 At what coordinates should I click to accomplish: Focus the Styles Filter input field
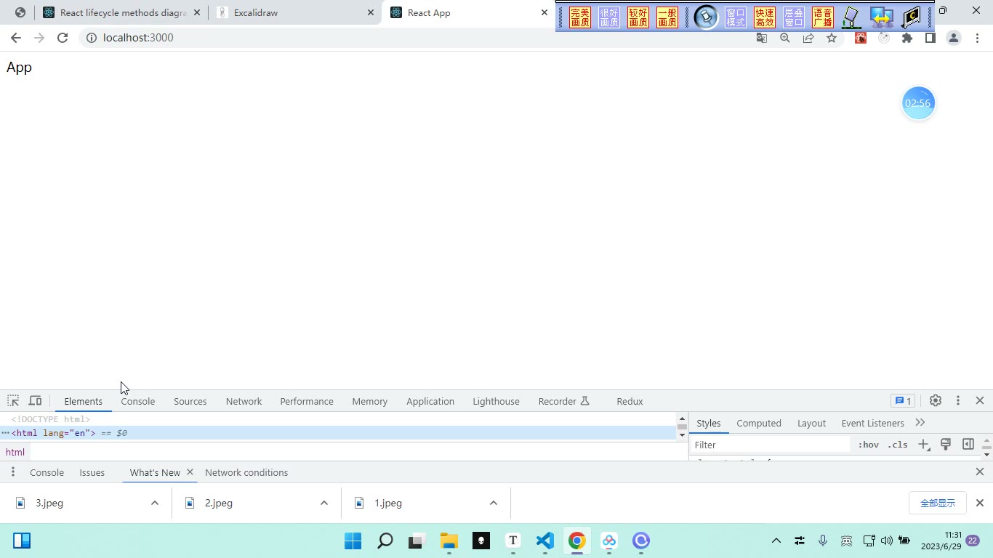tap(770, 445)
